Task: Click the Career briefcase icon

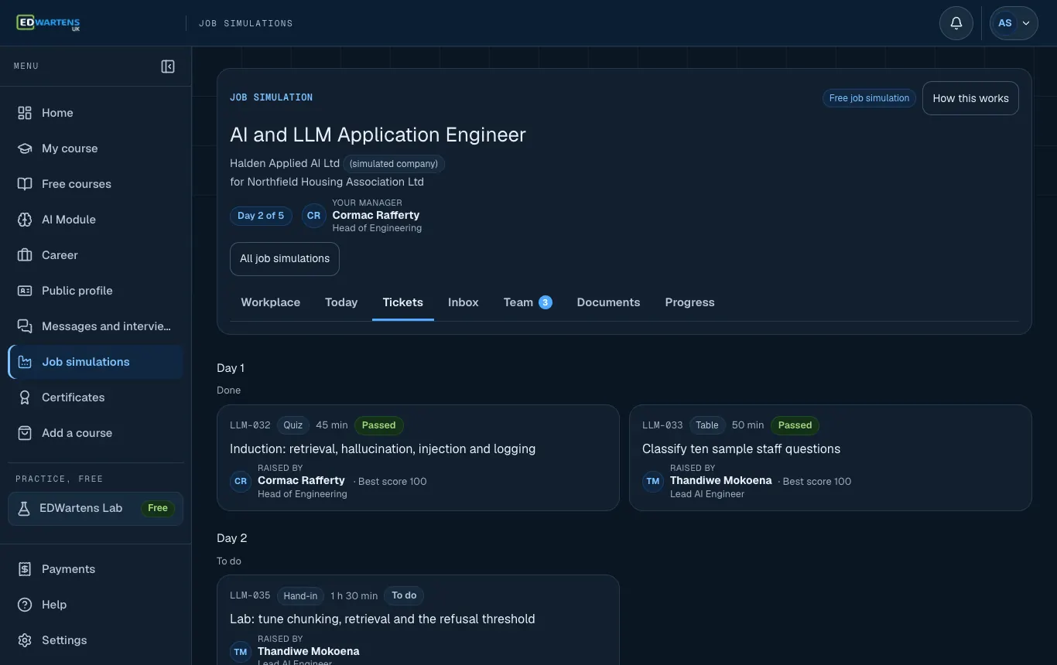Action: pos(25,255)
